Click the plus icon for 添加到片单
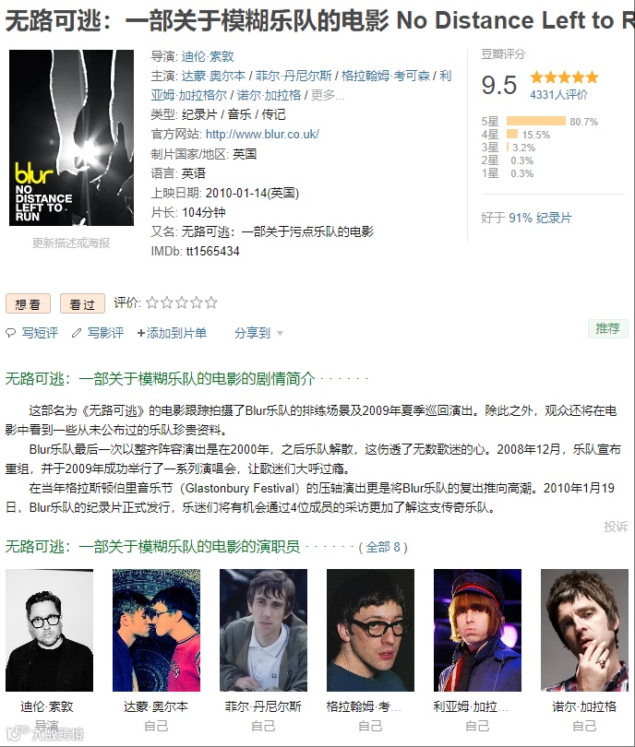 point(140,333)
